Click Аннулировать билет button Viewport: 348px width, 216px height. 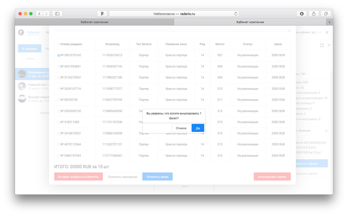pyautogui.click(x=272, y=177)
